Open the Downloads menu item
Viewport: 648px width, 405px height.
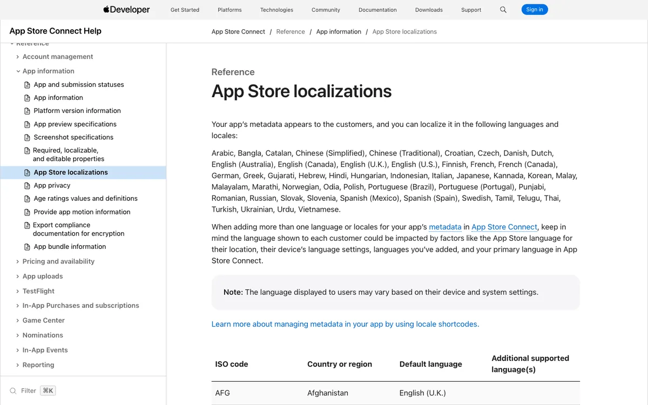pos(429,10)
